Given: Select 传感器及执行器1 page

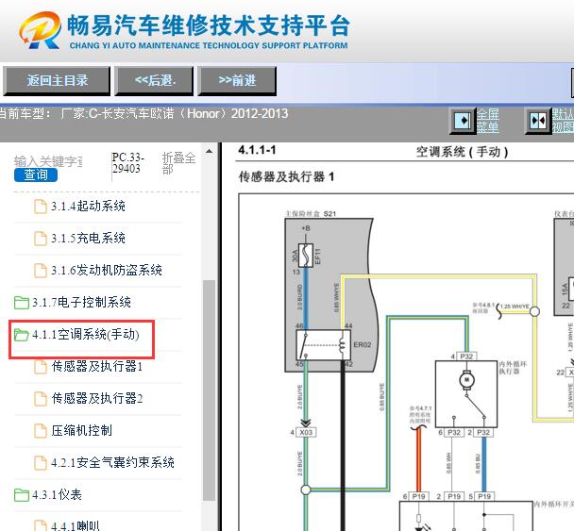Looking at the screenshot, I should [x=97, y=367].
